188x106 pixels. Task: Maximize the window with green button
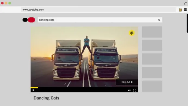pos(10,3)
